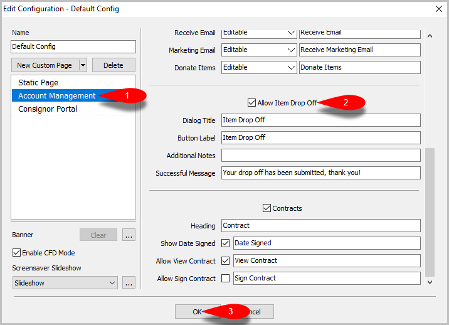This screenshot has height=325, width=449.
Task: Enable the Allow Sign Contract checkbox
Action: click(225, 279)
